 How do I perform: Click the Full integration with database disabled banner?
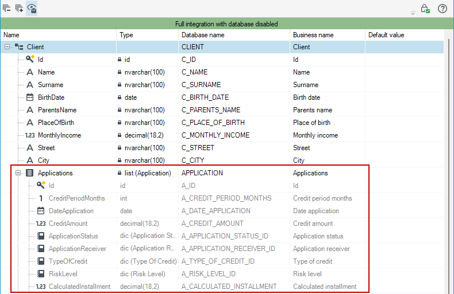click(x=227, y=23)
